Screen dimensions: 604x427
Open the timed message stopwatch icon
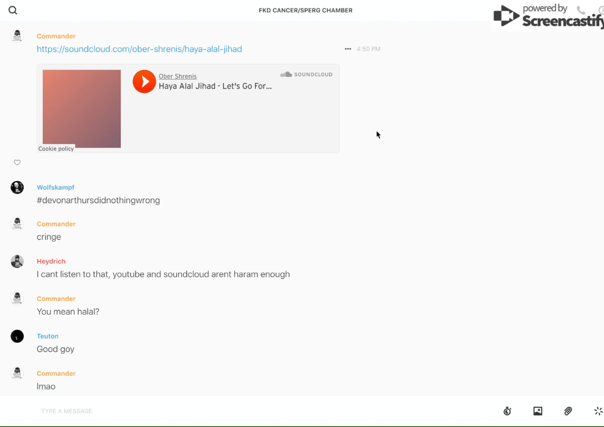(507, 411)
